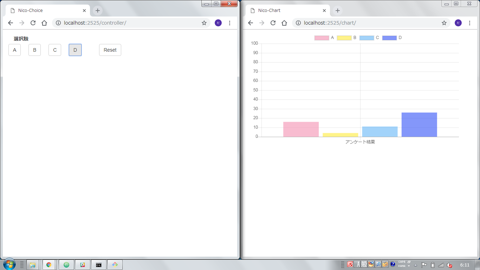Open the Chrome three-dot menu in Nico-Chart
This screenshot has width=480, height=270.
(470, 22)
